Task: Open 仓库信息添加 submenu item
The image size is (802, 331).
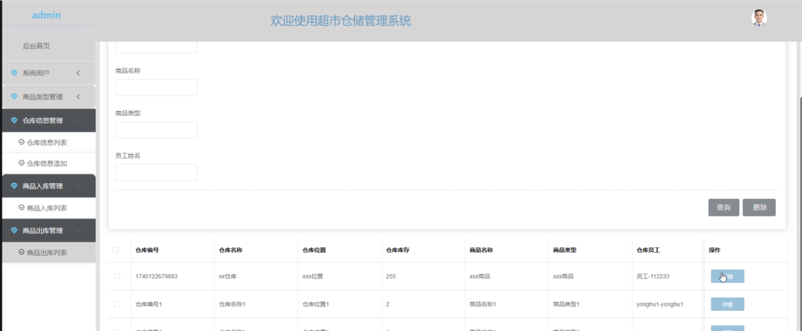Action: tap(48, 163)
